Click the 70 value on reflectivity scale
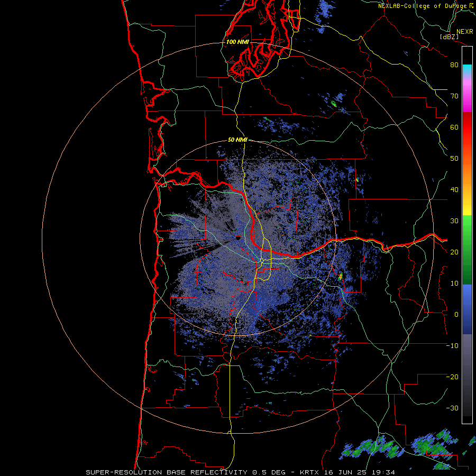 [x=454, y=96]
